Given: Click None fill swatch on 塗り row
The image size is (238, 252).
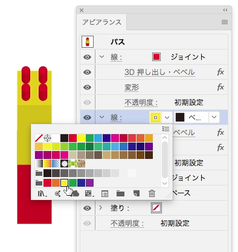Looking at the screenshot, I should coord(156,208).
